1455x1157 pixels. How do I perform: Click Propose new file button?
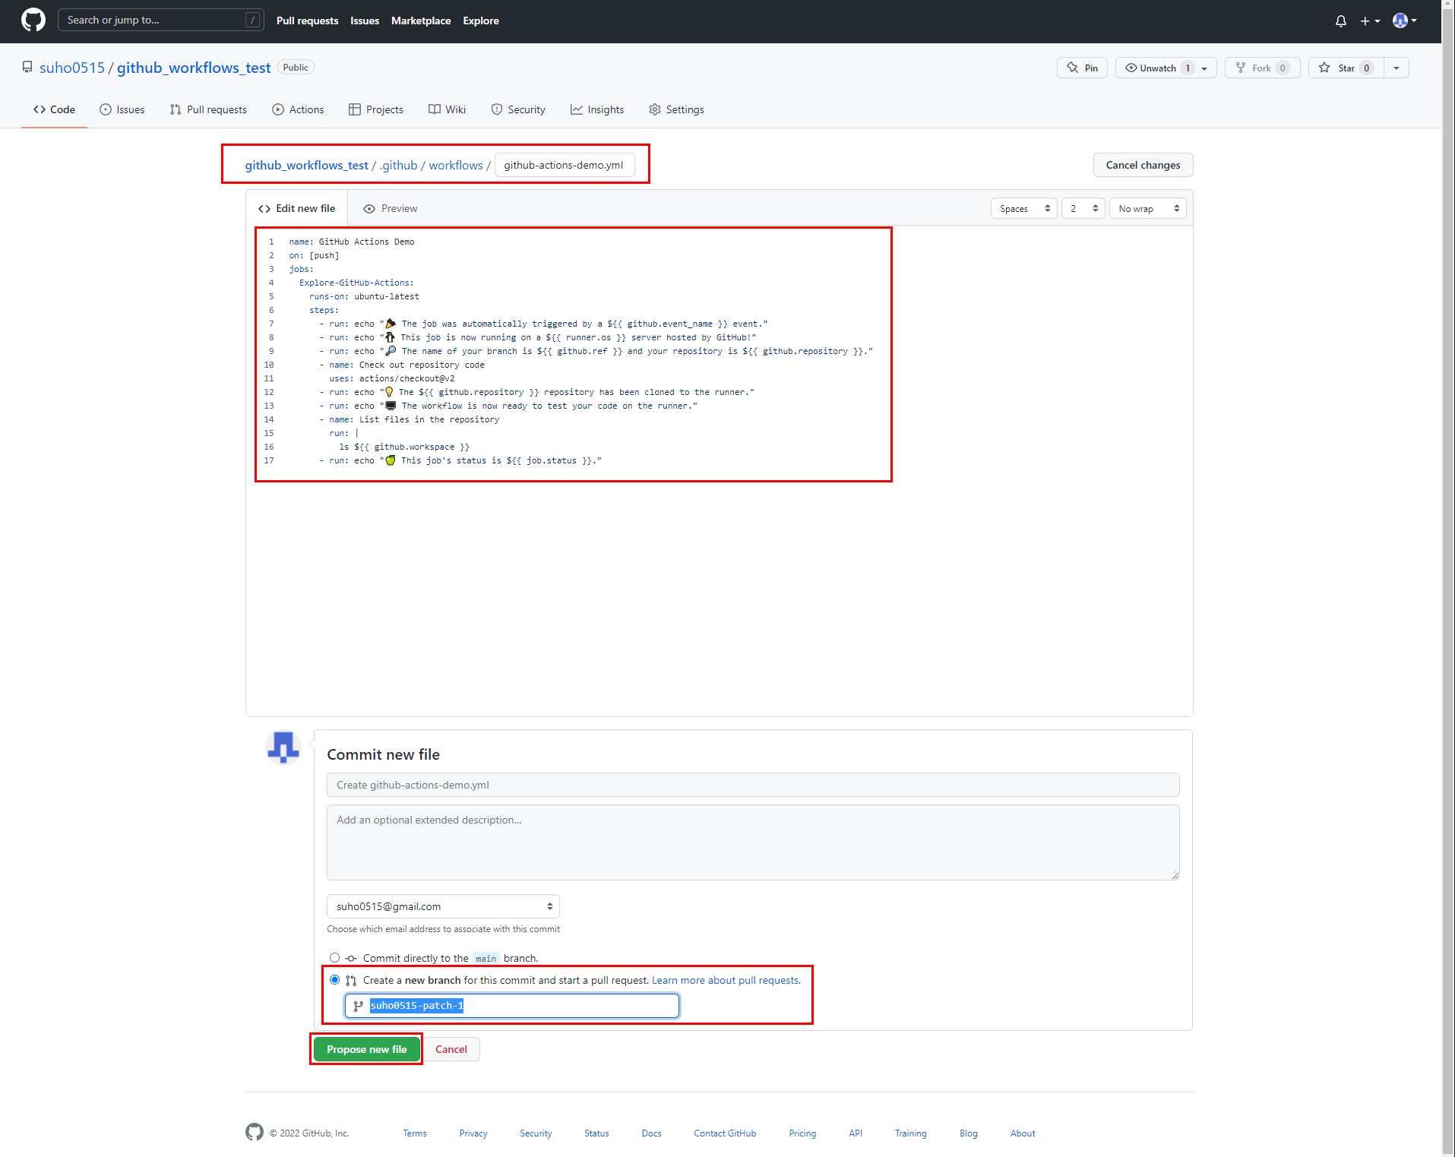coord(367,1049)
